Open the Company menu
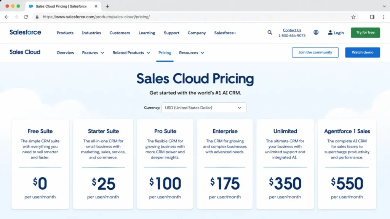 (197, 33)
